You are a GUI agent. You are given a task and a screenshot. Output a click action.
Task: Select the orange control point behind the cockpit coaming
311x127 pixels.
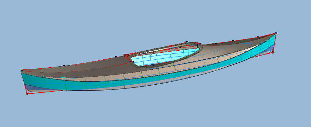tap(125, 55)
